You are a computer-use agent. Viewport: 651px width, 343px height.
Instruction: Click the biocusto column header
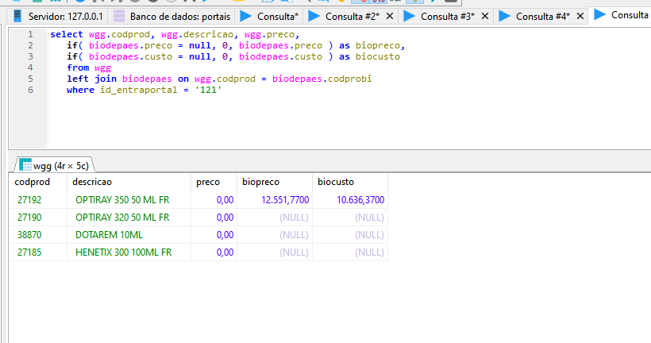[x=336, y=182]
